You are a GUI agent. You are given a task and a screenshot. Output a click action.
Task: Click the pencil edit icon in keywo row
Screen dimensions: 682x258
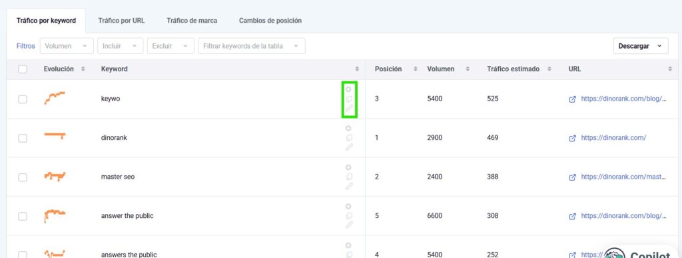(349, 109)
